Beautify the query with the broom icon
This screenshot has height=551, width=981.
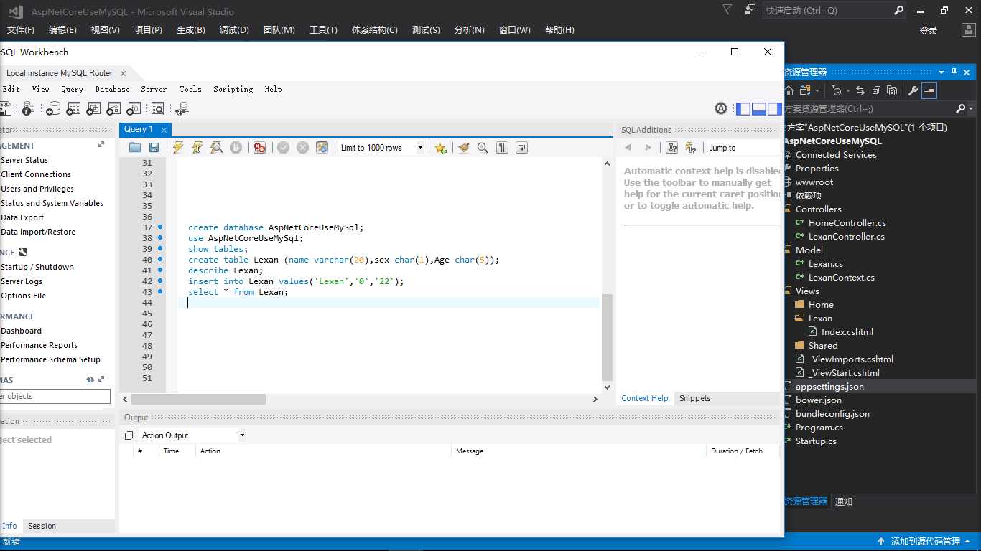click(x=464, y=148)
